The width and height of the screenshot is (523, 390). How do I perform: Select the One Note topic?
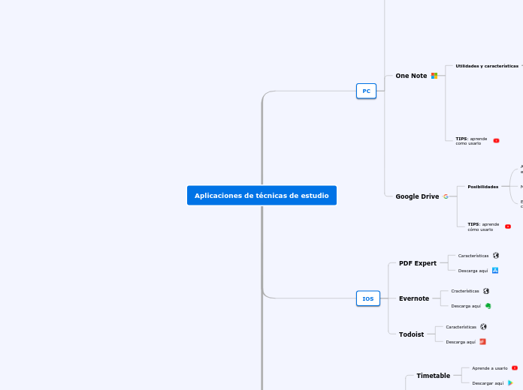coord(411,76)
